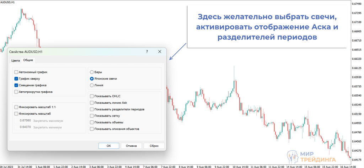Viewport: 364px width, 168px height.
Task: Disable Смещение графика checkbox
Action: click(16, 85)
